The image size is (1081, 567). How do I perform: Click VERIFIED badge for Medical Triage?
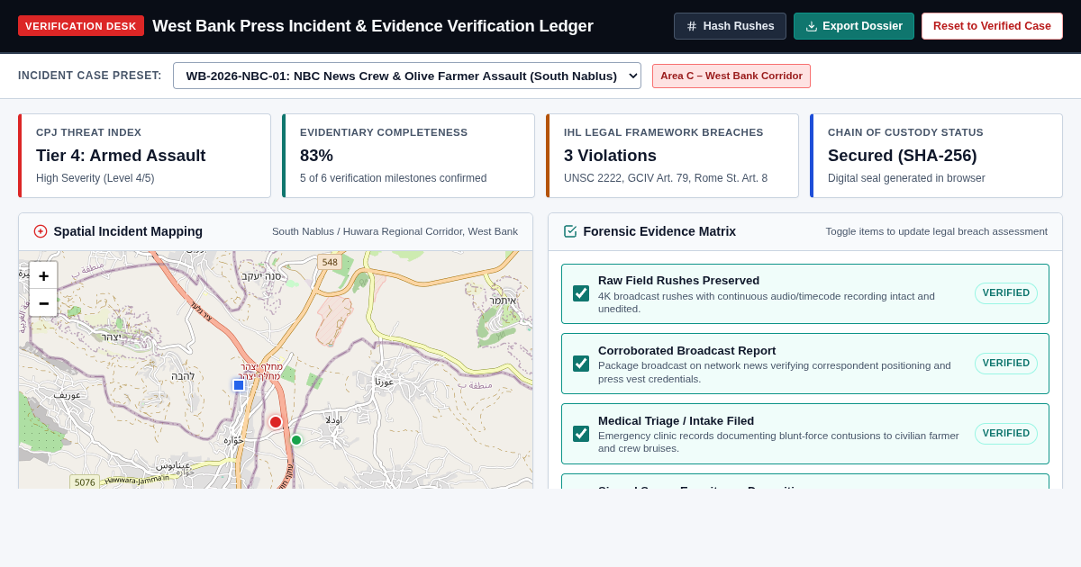coord(1006,434)
